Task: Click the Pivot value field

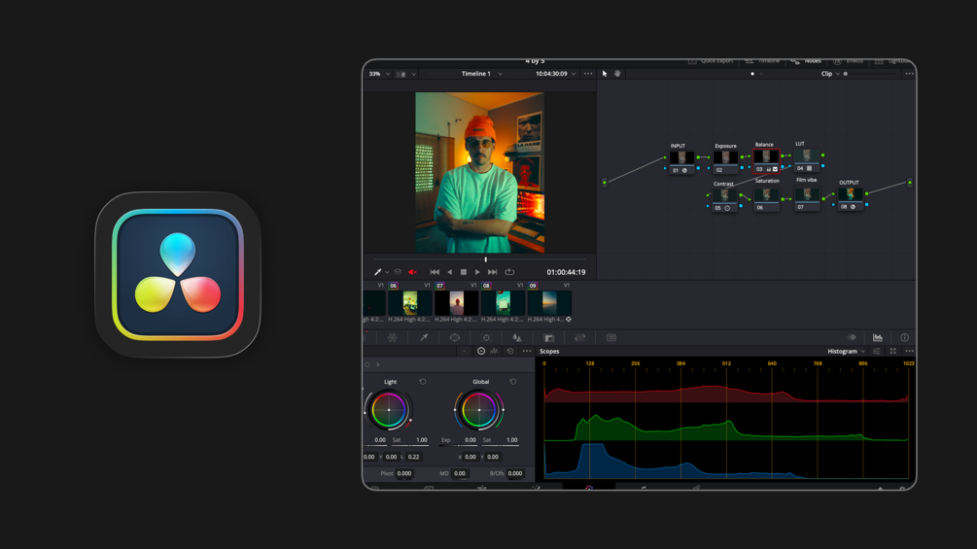Action: point(404,473)
